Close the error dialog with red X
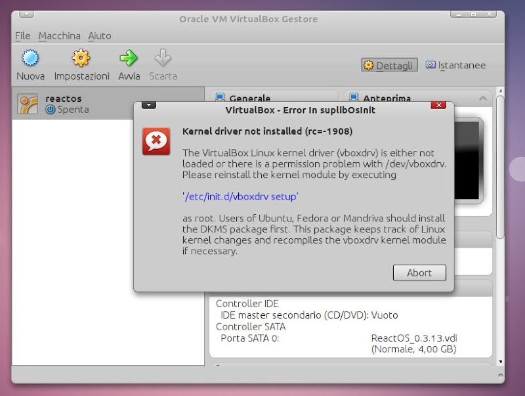 click(438, 105)
